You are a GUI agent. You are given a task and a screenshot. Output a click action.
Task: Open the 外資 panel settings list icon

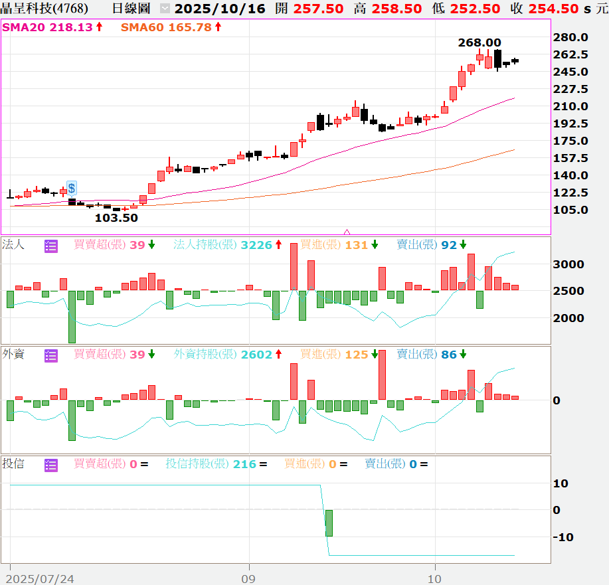tap(51, 356)
